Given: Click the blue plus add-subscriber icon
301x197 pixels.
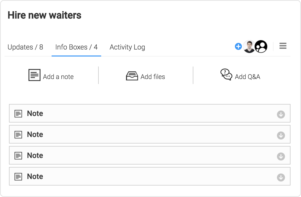Looking at the screenshot, I should [x=238, y=46].
